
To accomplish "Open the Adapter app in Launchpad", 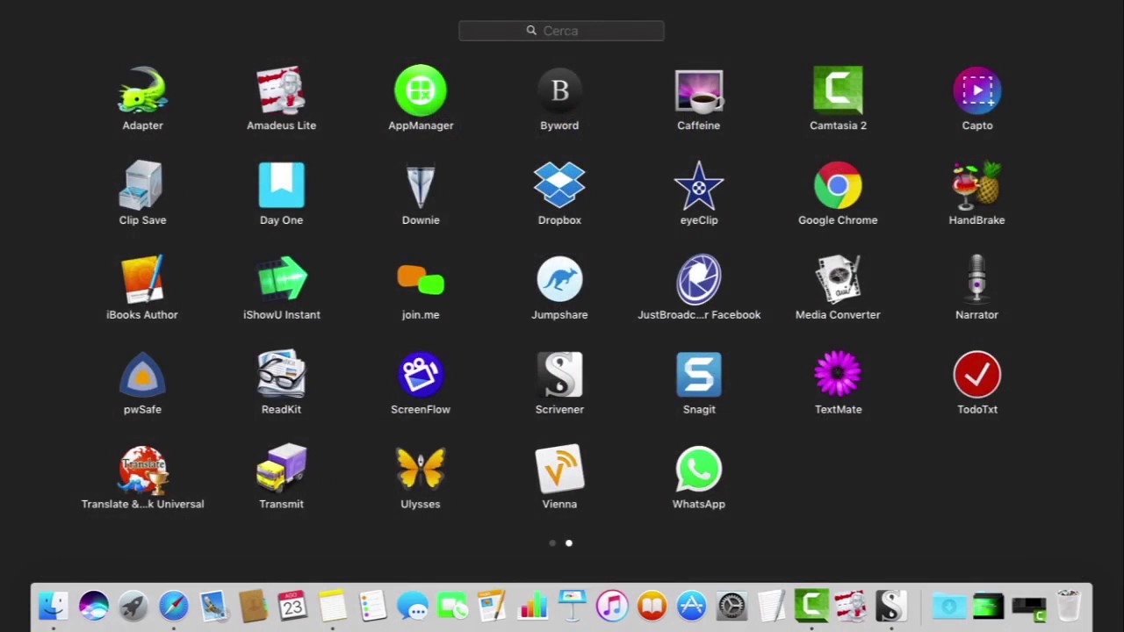I will [x=142, y=90].
